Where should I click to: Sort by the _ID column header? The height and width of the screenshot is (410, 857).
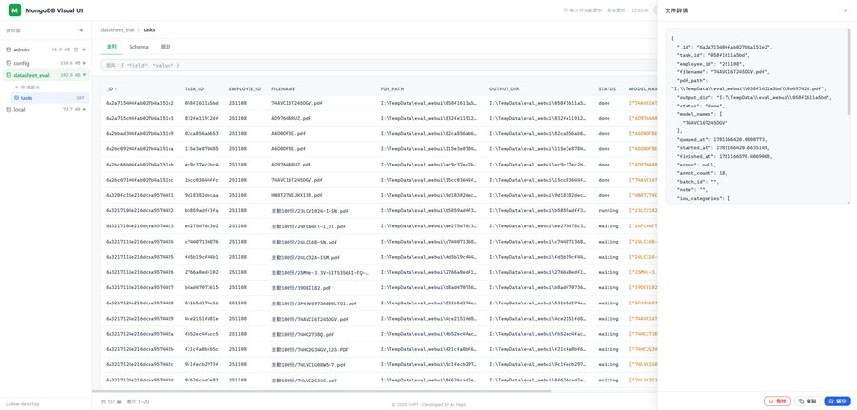[111, 89]
